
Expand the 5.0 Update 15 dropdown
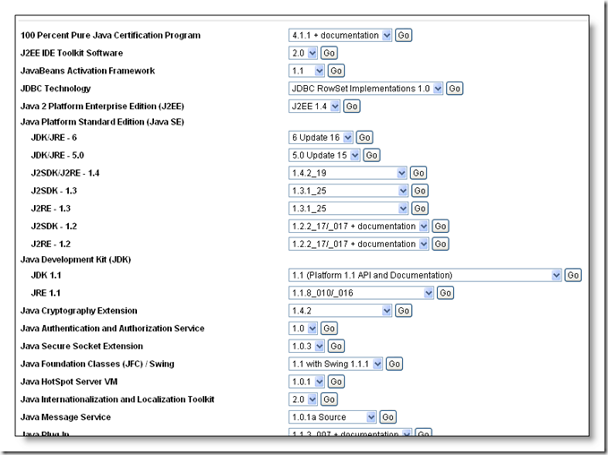click(324, 155)
